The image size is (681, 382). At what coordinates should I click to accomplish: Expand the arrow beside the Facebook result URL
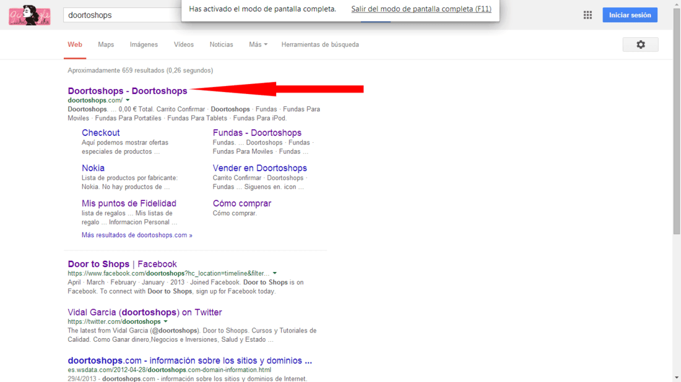(x=274, y=273)
